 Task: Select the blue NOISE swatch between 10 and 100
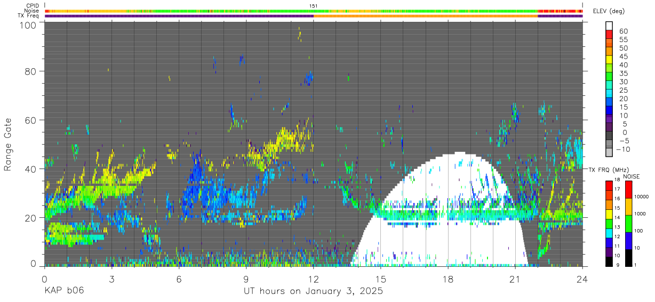coord(628,240)
